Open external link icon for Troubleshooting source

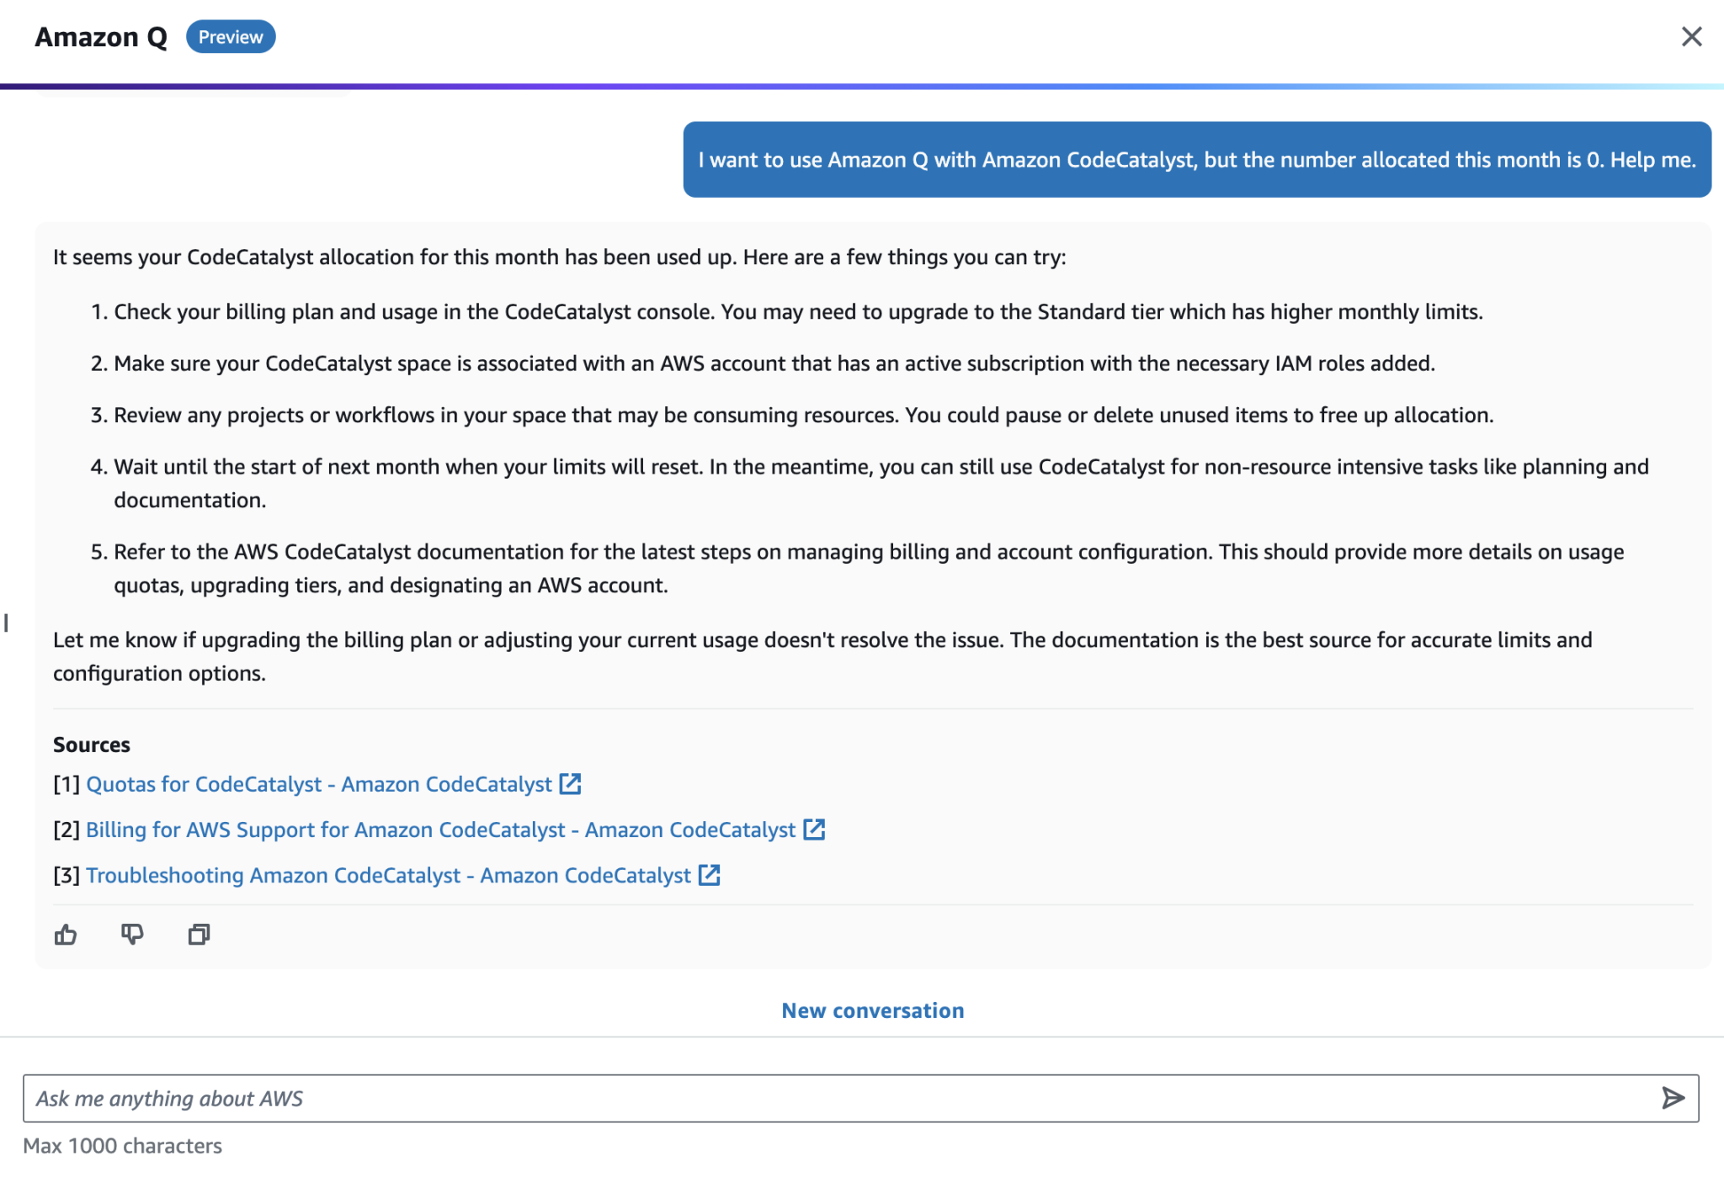[x=708, y=875]
